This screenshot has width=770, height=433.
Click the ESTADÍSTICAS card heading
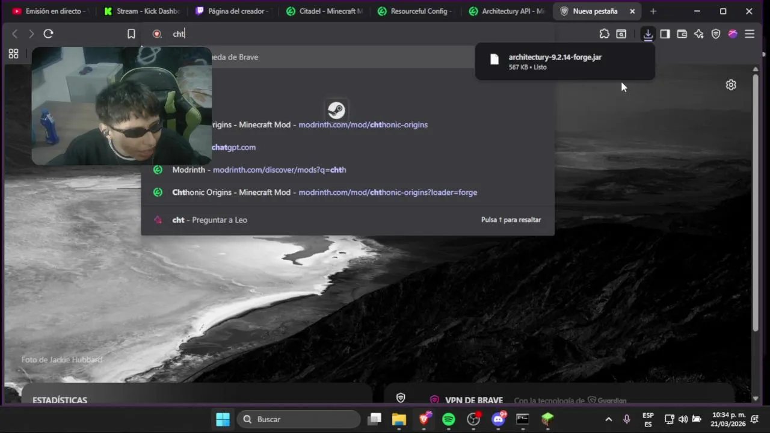pos(60,400)
